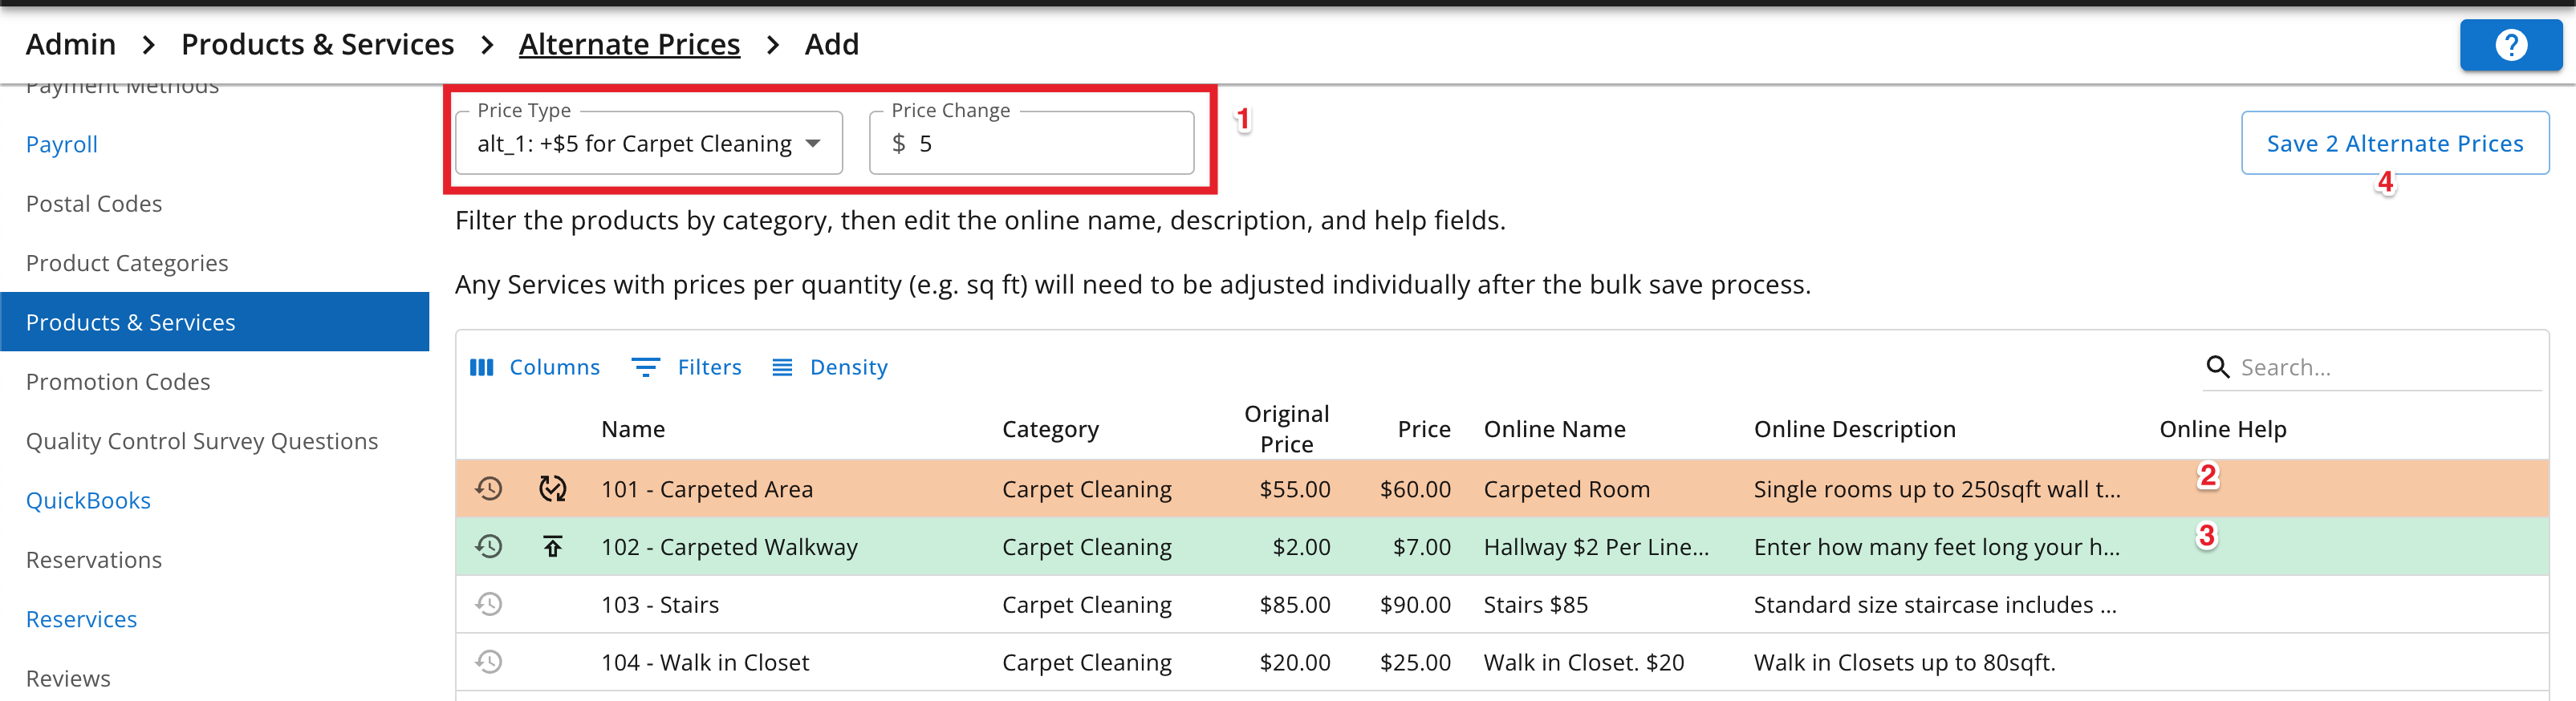Open the Columns chooser
The height and width of the screenshot is (701, 2576).
(535, 367)
